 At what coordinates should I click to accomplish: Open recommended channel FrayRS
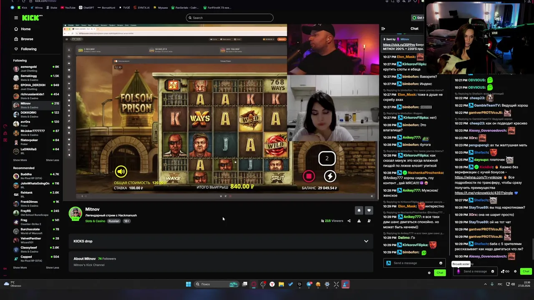[x=36, y=212]
